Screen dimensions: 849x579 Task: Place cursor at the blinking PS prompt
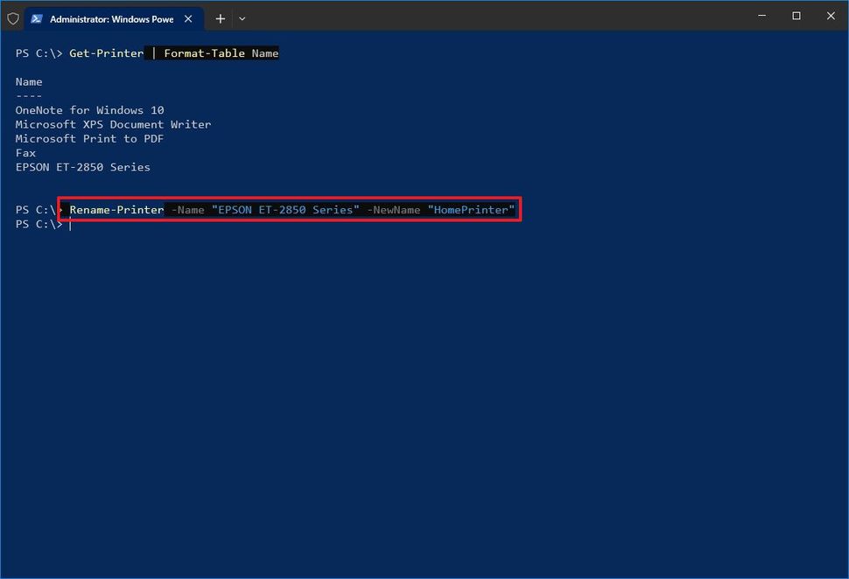coord(69,224)
